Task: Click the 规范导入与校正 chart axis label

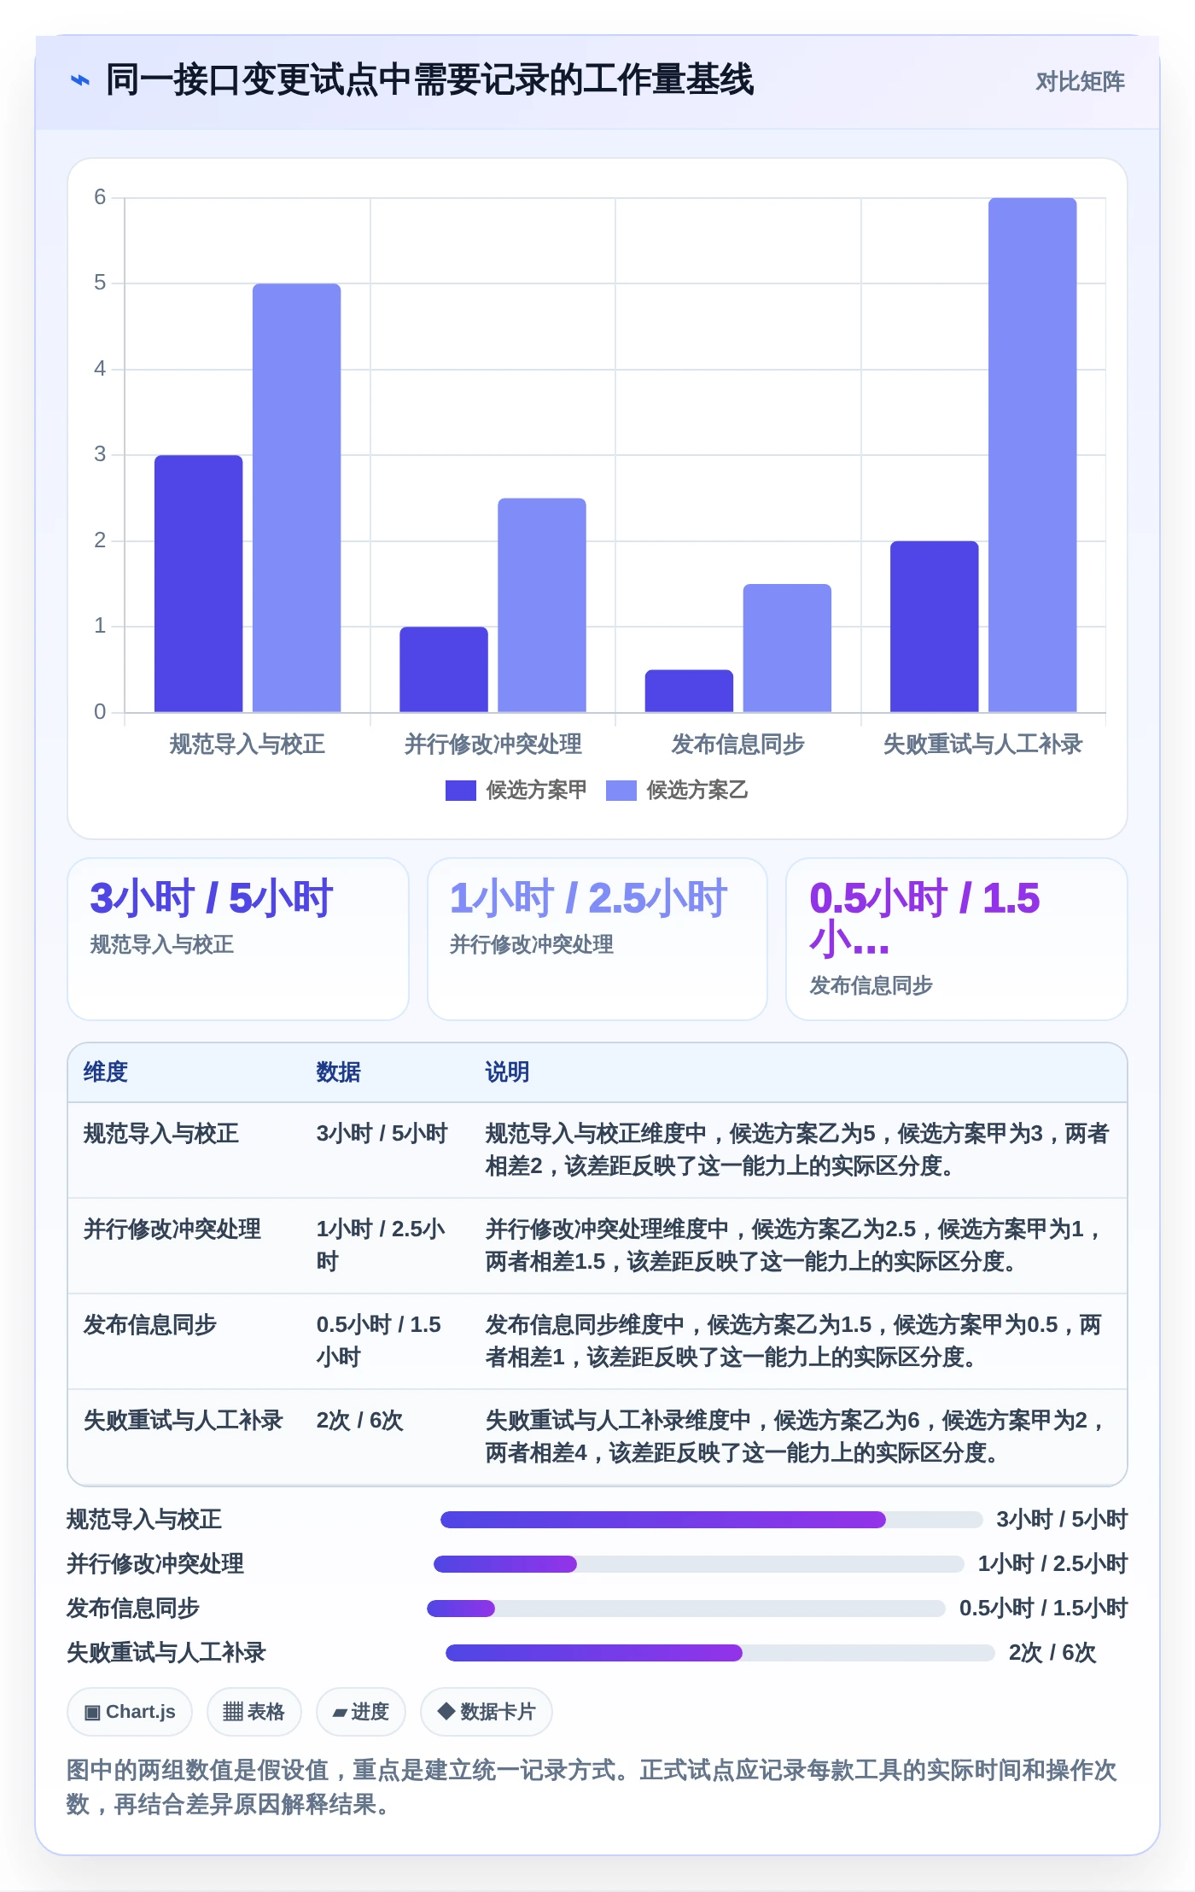Action: pyautogui.click(x=248, y=745)
